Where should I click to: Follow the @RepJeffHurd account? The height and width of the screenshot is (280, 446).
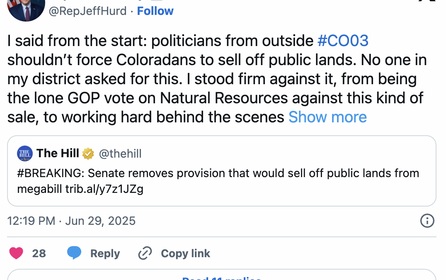[155, 11]
